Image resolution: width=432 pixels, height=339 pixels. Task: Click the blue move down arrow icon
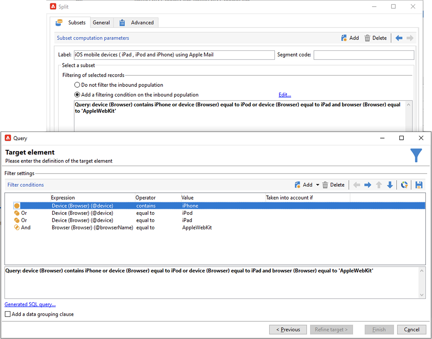point(390,185)
